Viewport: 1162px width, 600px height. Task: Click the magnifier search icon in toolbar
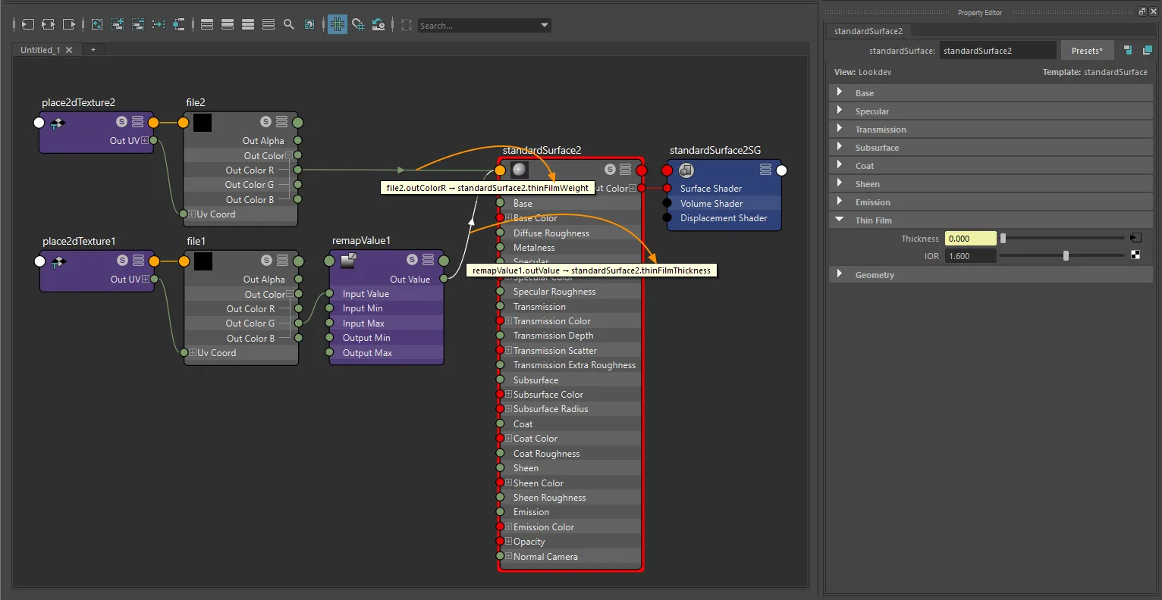[289, 24]
